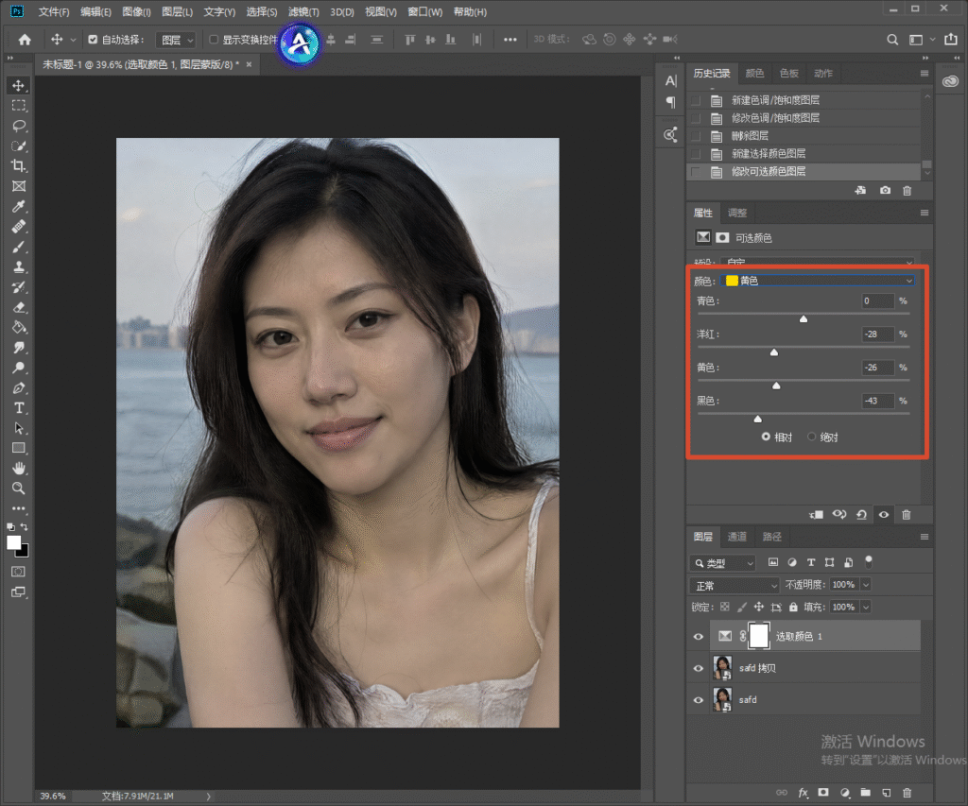Select the Rectangular Marquee tool

pyautogui.click(x=19, y=106)
